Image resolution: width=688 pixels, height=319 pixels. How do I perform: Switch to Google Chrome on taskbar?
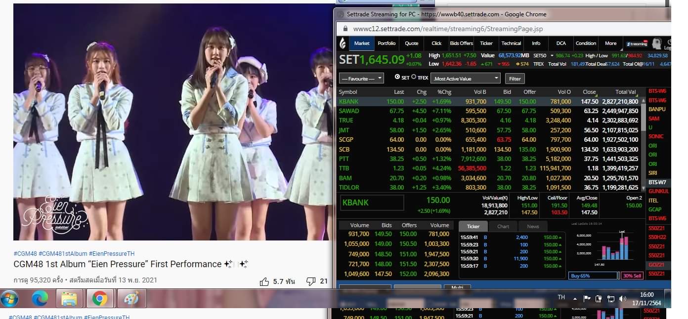click(99, 299)
